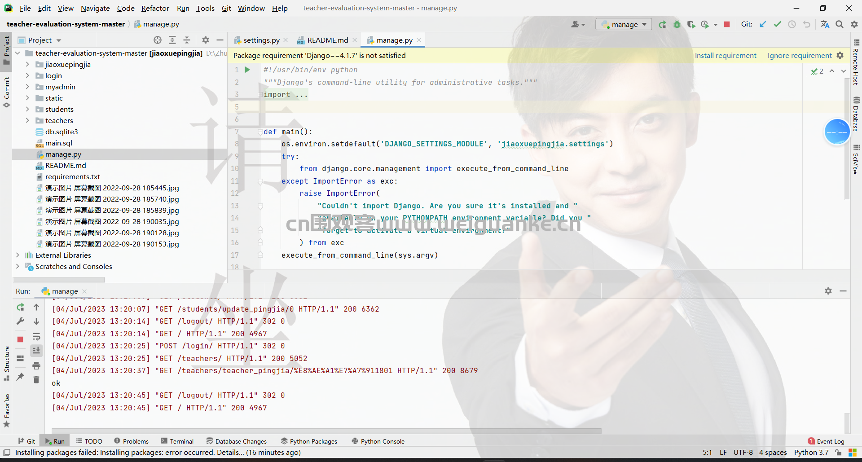
Task: Open the Refactor menu
Action: point(155,8)
